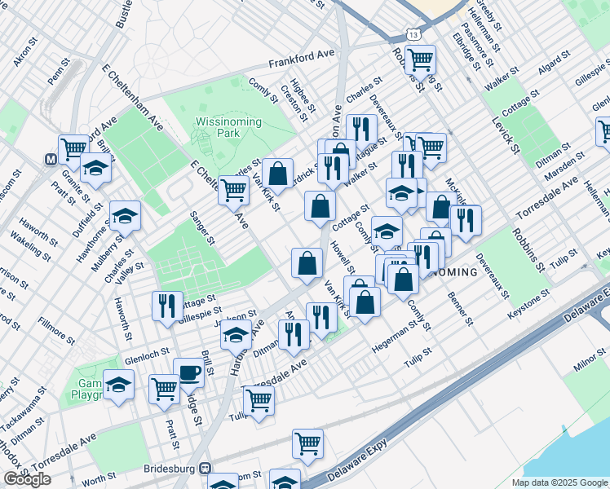Click the Delaware Expy label

(x=357, y=460)
